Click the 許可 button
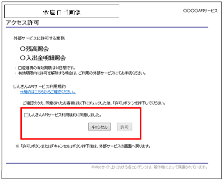 (124, 127)
